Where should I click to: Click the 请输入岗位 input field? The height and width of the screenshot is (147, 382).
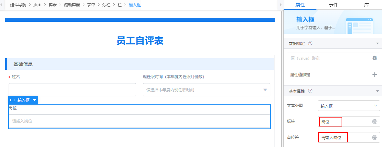[x=139, y=121]
